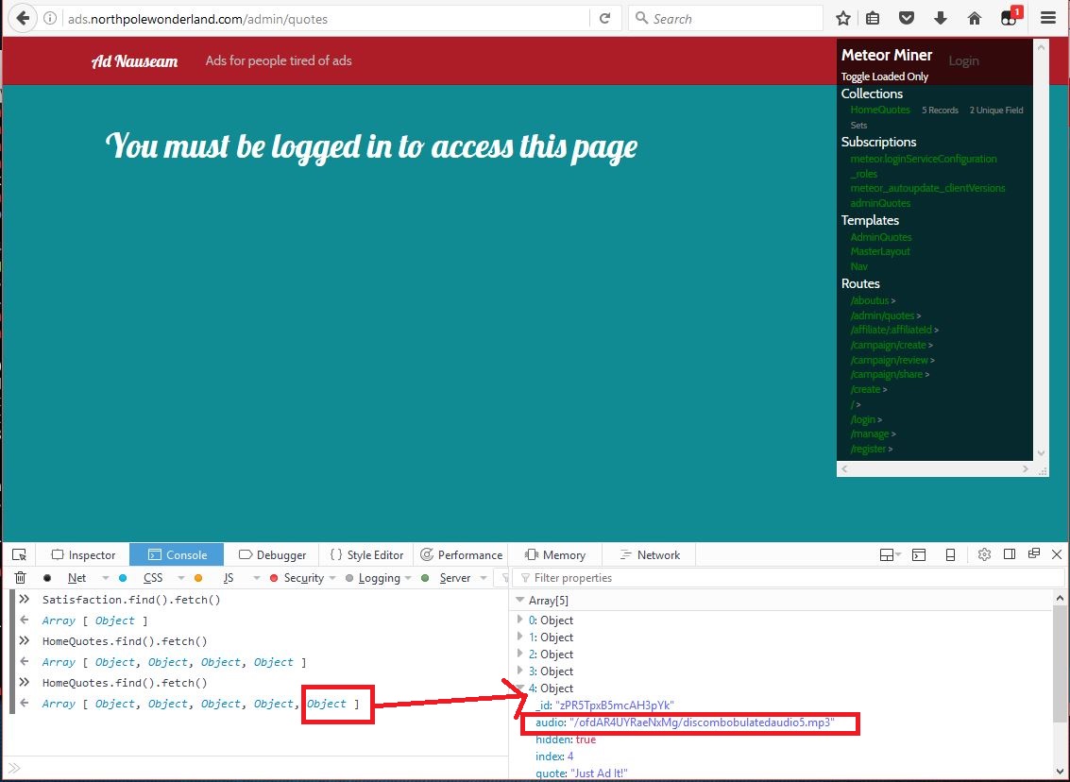The height and width of the screenshot is (782, 1070).
Task: Activate the element picker in devtools
Action: click(x=19, y=554)
